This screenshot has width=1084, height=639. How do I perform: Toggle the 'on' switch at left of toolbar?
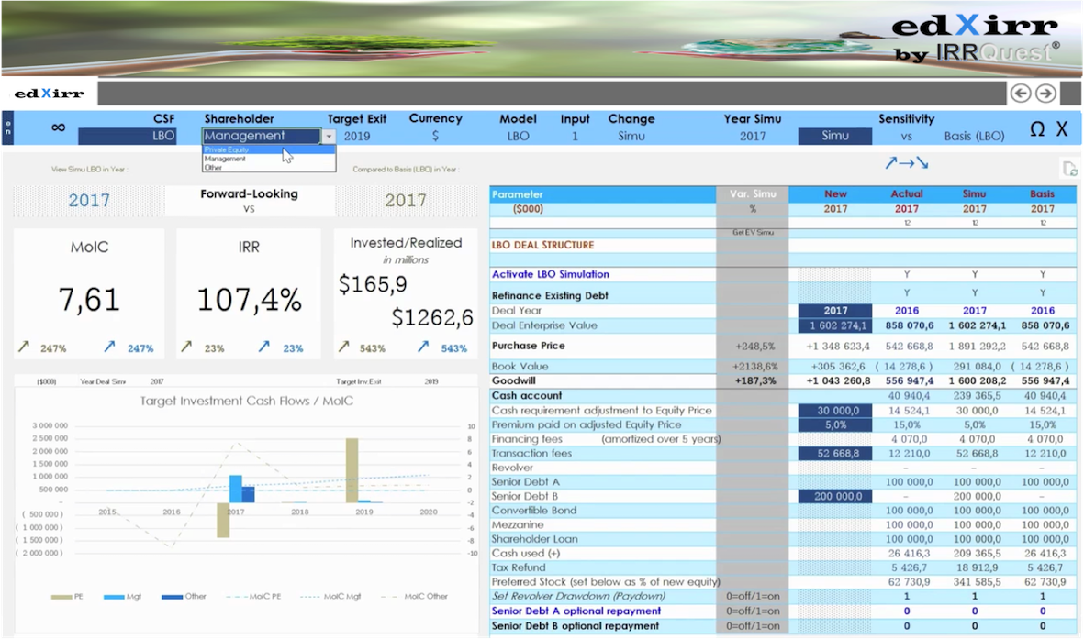[x=7, y=127]
